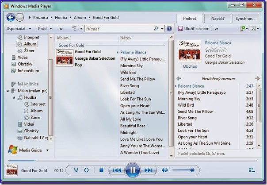
Task: Open the help question mark icon
Action: click(x=169, y=29)
